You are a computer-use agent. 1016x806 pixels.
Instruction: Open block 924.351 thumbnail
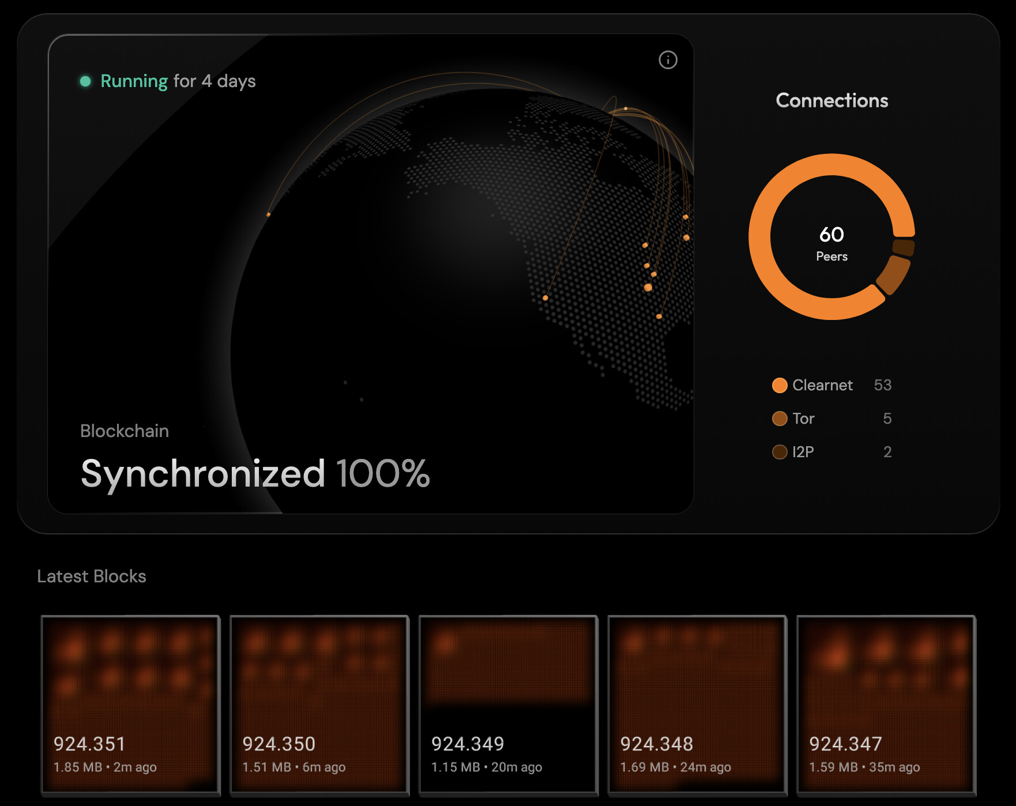pyautogui.click(x=130, y=705)
